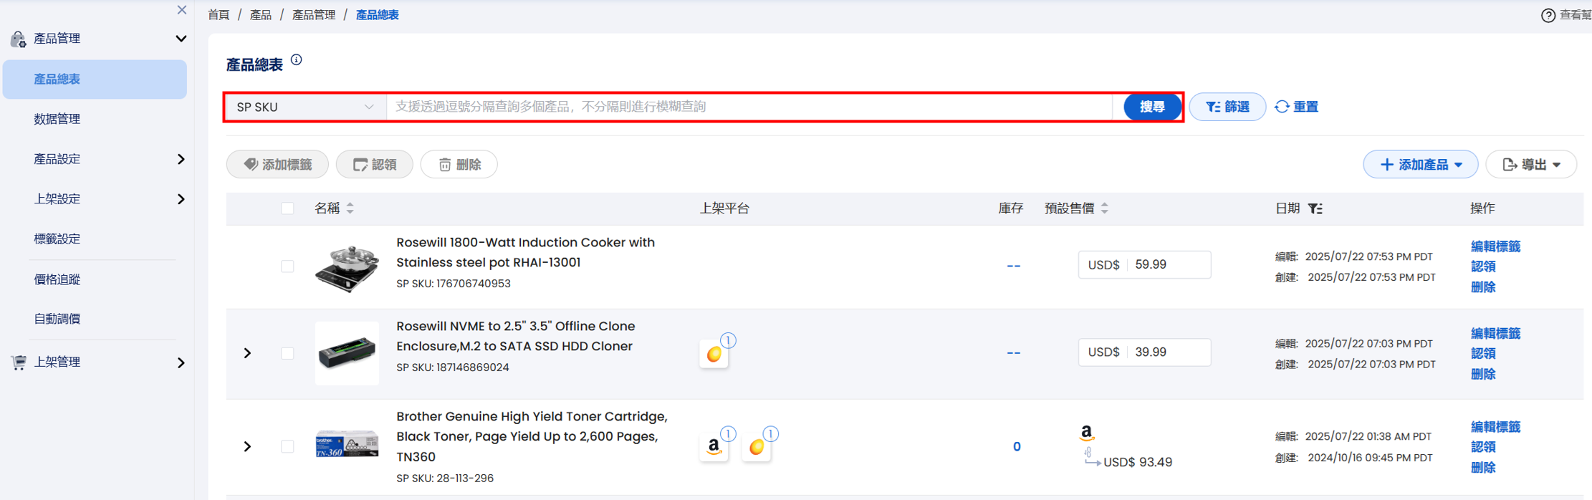Image resolution: width=1592 pixels, height=500 pixels.
Task: Check the Rosewill Induction Cooker row checkbox
Action: coord(287,266)
